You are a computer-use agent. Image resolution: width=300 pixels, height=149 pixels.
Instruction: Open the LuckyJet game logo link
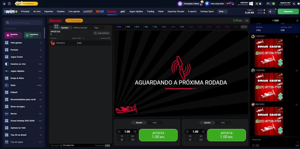[x=88, y=11]
